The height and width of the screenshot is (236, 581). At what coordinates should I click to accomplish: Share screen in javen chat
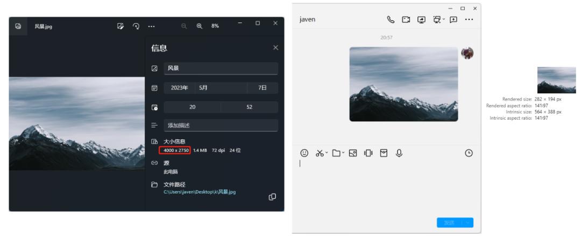pos(421,19)
